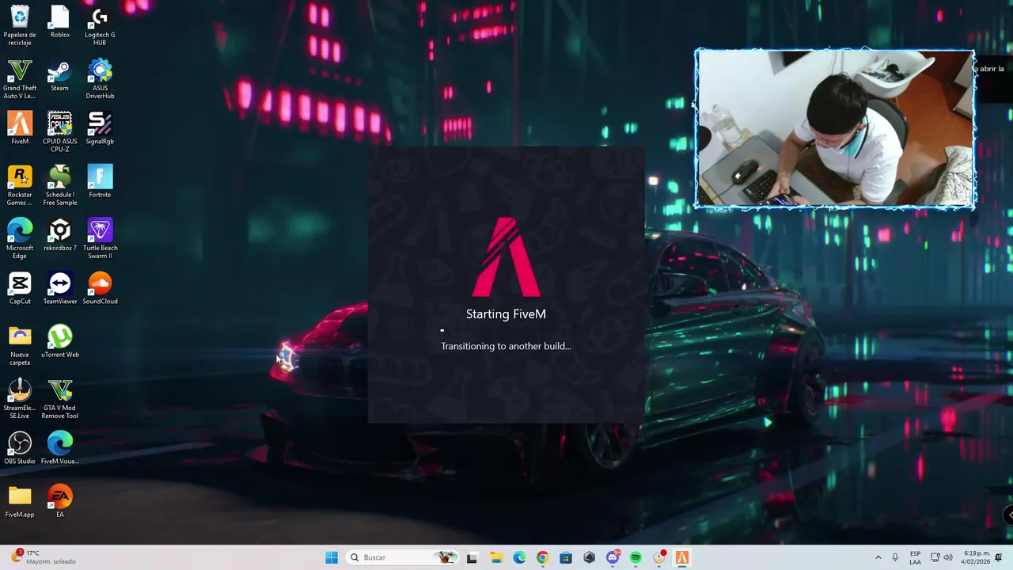
Task: Select Schedule I Free Sample icon
Action: click(x=60, y=185)
